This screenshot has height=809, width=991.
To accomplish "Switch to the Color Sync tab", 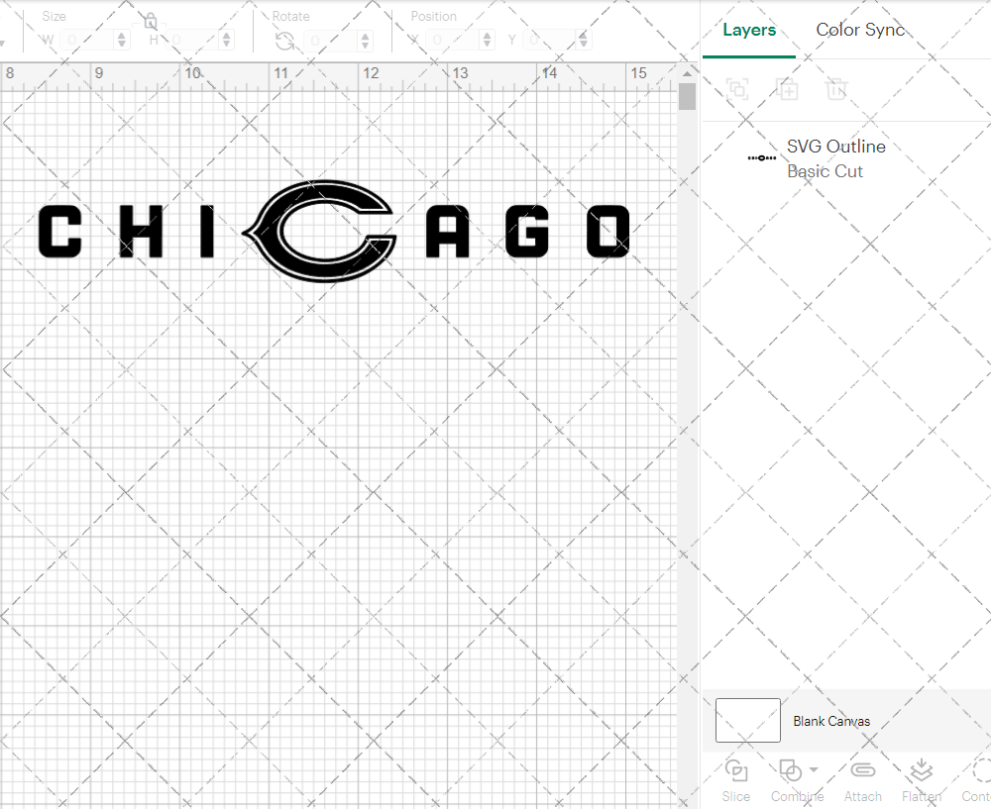I will click(x=860, y=30).
